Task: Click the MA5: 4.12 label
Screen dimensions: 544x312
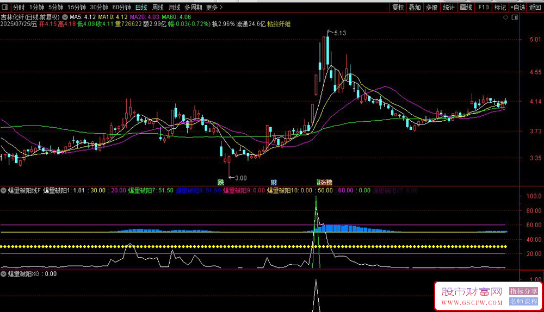Action: pyautogui.click(x=83, y=17)
